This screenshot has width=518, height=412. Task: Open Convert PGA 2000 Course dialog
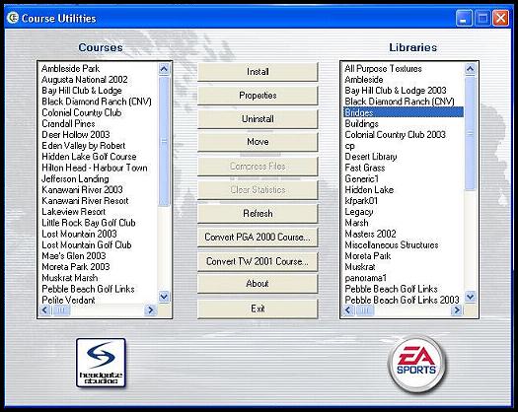[258, 237]
